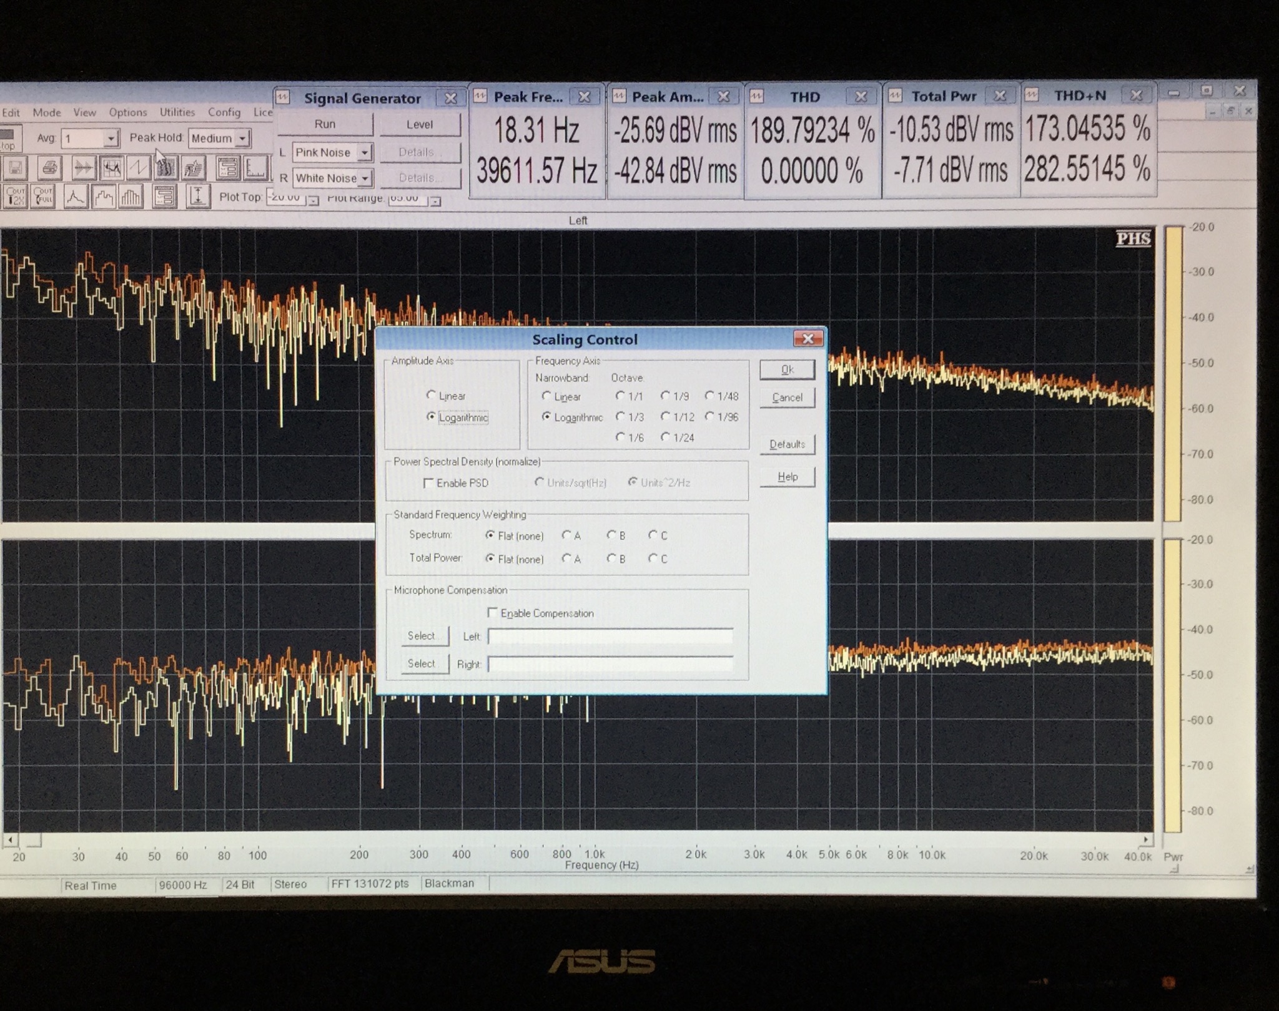Select the spectrum view graph icon

coord(111,167)
